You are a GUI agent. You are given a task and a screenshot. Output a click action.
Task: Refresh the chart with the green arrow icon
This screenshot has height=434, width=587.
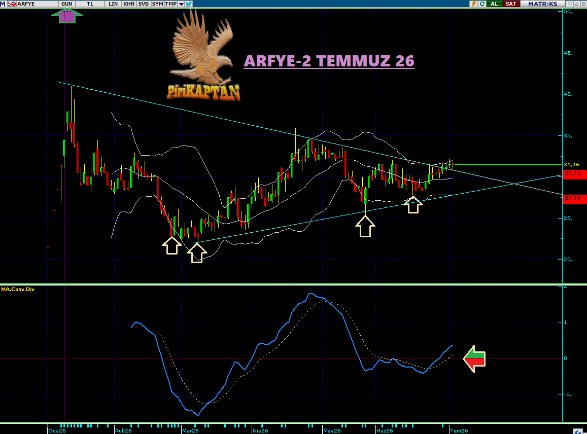tap(482, 4)
